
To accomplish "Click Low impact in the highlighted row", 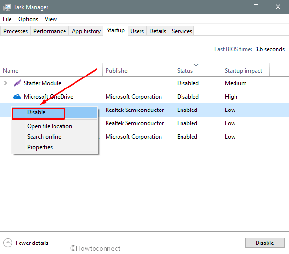I will click(x=230, y=110).
